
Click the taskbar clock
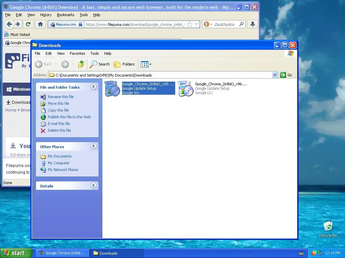333,253
